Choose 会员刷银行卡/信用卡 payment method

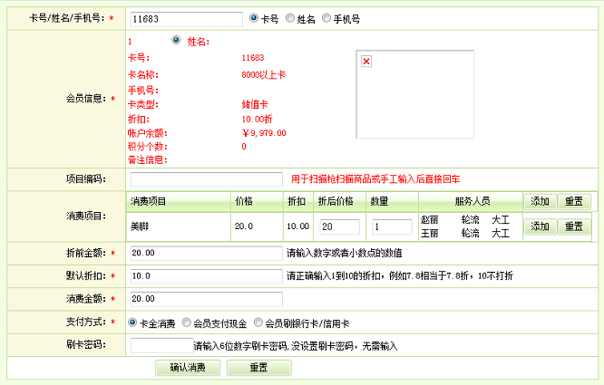tap(258, 322)
